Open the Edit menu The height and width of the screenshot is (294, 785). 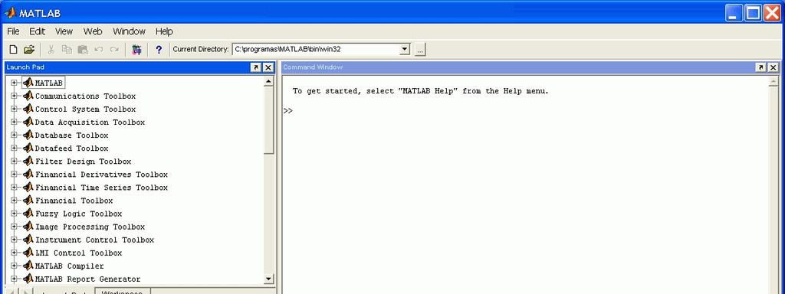(x=37, y=31)
